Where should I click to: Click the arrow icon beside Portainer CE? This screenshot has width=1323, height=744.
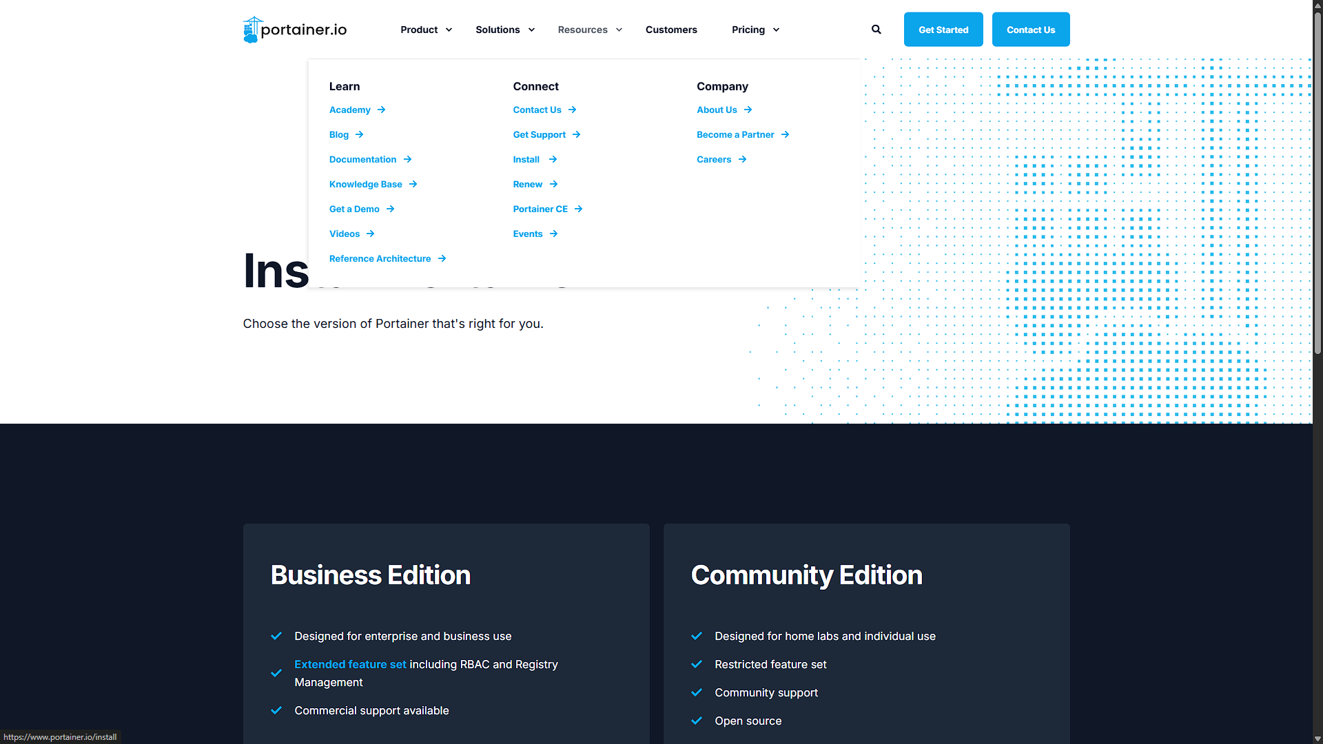coord(578,209)
